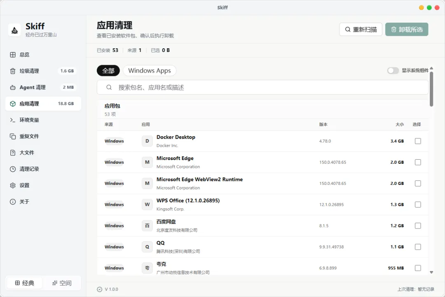This screenshot has height=297, width=445.
Task: Sort by 大小 column header
Action: pos(400,125)
